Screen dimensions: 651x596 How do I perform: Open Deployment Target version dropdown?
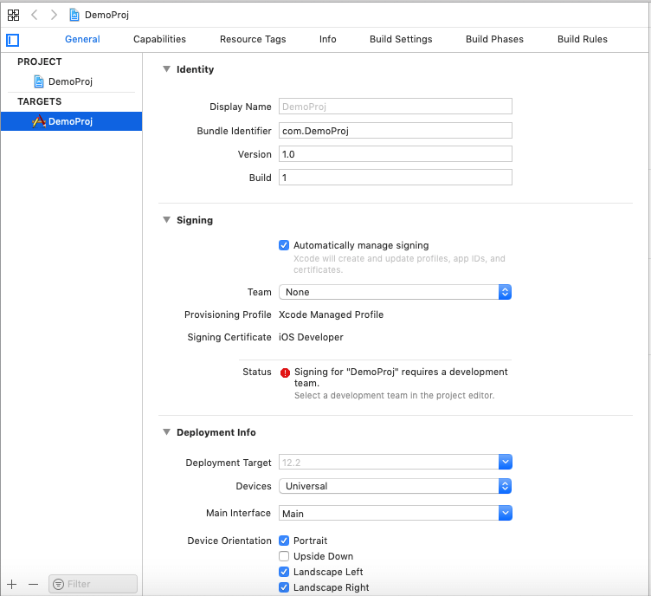[506, 462]
